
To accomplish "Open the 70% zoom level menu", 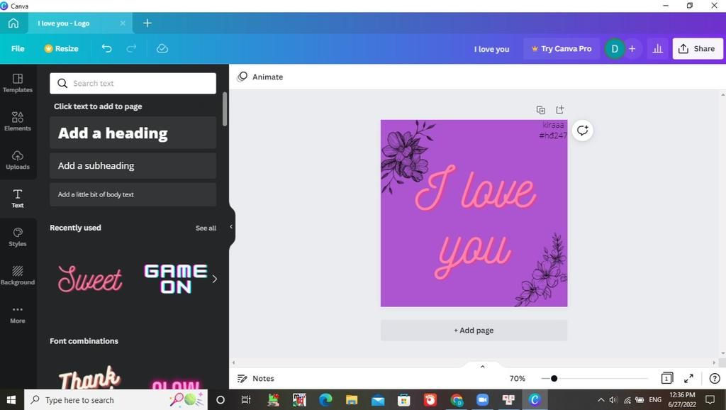I will (517, 379).
